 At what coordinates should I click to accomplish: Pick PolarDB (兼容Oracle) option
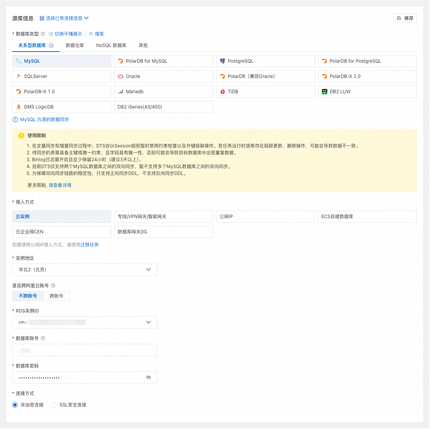(x=265, y=76)
